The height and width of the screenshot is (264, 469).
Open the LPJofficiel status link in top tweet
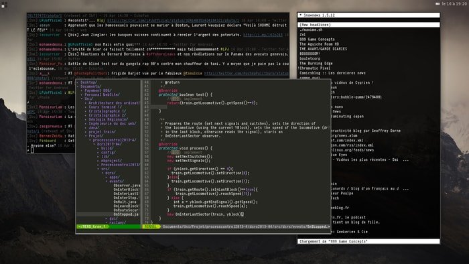tap(173, 20)
